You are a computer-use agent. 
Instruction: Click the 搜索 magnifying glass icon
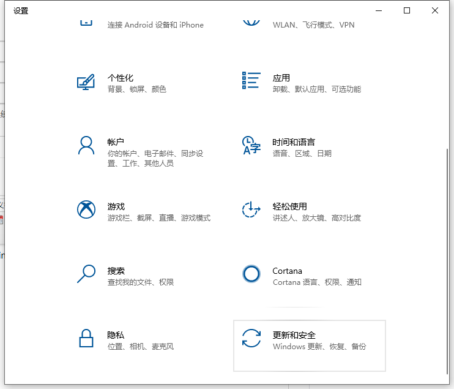coord(86,274)
